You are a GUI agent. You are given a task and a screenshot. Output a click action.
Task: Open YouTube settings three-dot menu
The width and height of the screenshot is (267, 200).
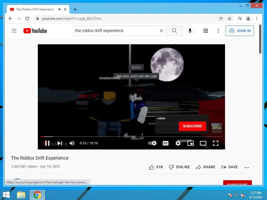point(218,31)
